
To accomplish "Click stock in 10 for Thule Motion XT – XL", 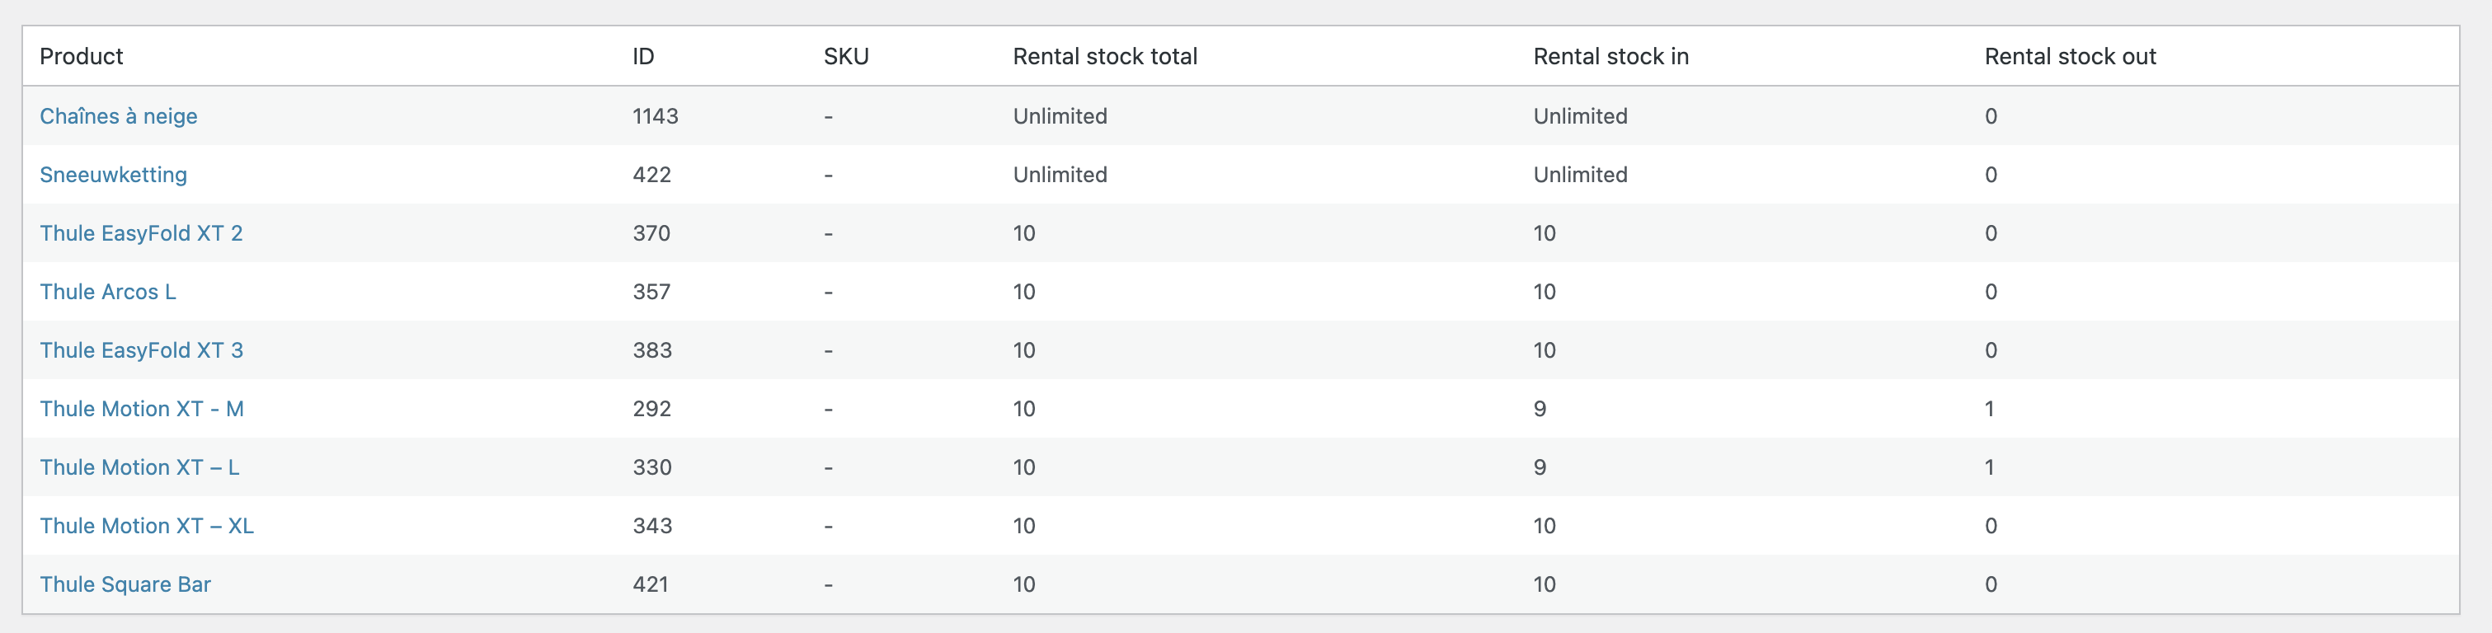I will tap(1544, 526).
